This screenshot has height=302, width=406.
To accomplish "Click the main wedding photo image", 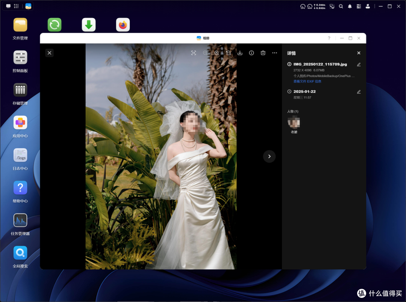I will 161,156.
